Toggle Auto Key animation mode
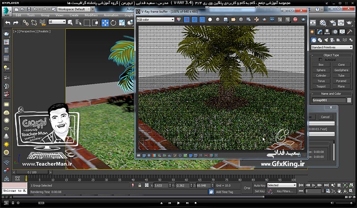Screen dimensions: 357x208 (260, 185)
